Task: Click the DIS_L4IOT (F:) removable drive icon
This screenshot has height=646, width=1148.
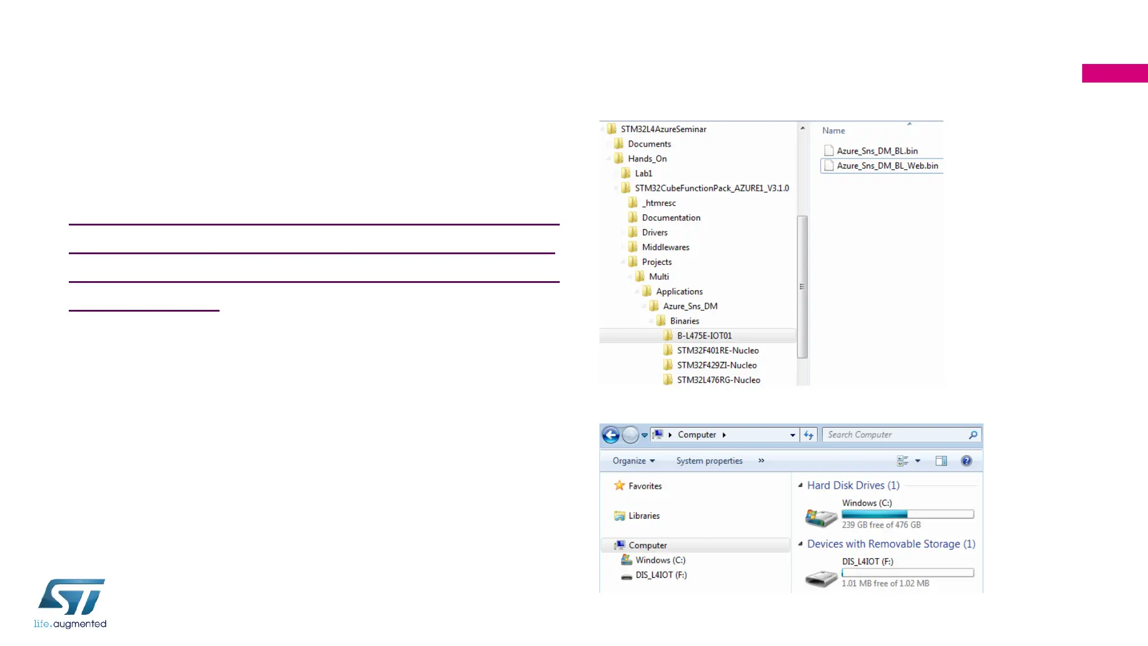Action: pos(821,578)
